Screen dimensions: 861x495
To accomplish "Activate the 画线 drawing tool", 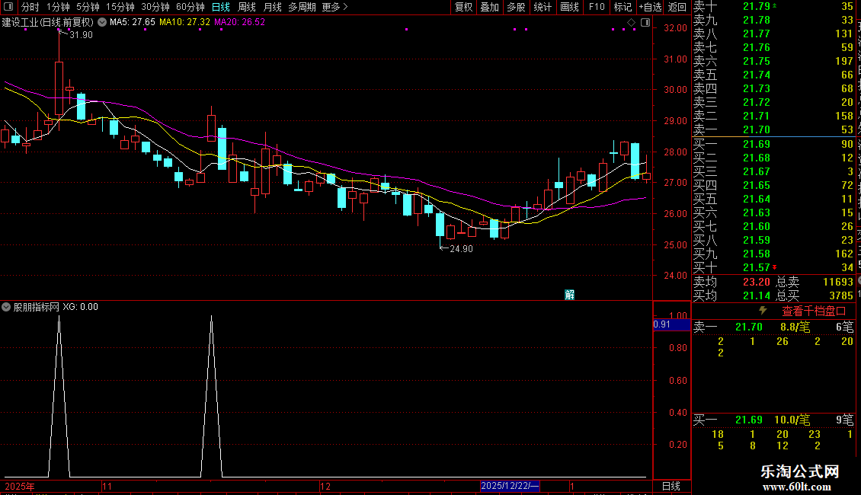I will coord(569,7).
